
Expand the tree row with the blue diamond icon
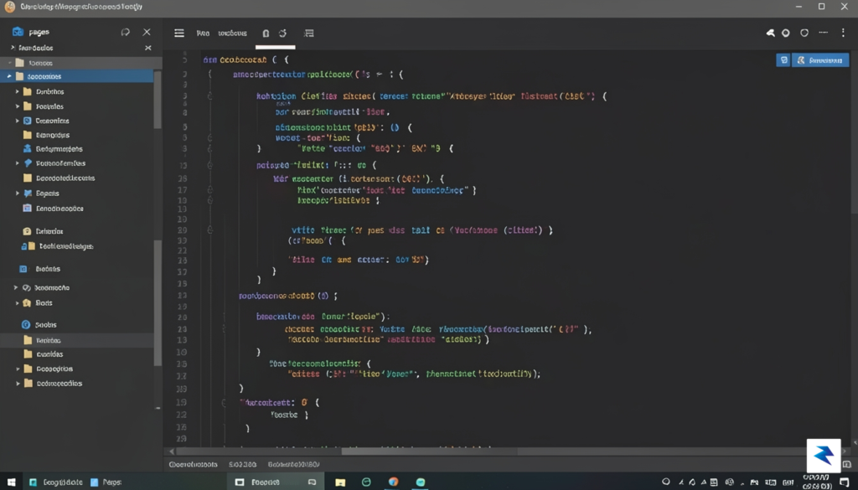(x=17, y=163)
